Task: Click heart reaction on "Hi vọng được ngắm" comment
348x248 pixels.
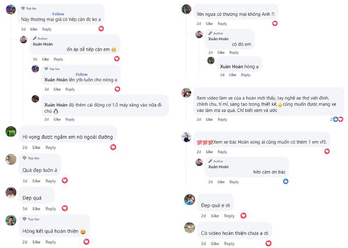Action: [113, 147]
